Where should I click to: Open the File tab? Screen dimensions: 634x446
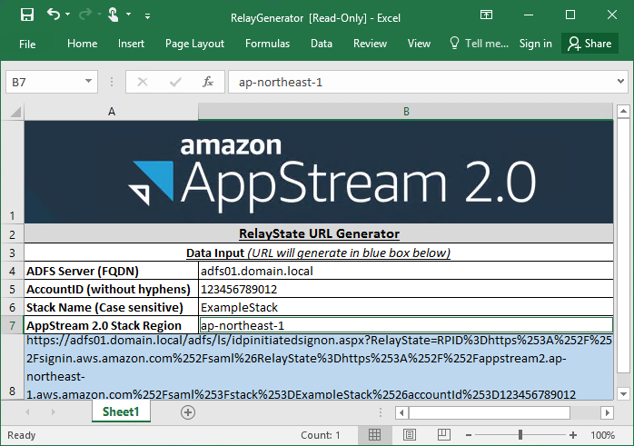[27, 44]
